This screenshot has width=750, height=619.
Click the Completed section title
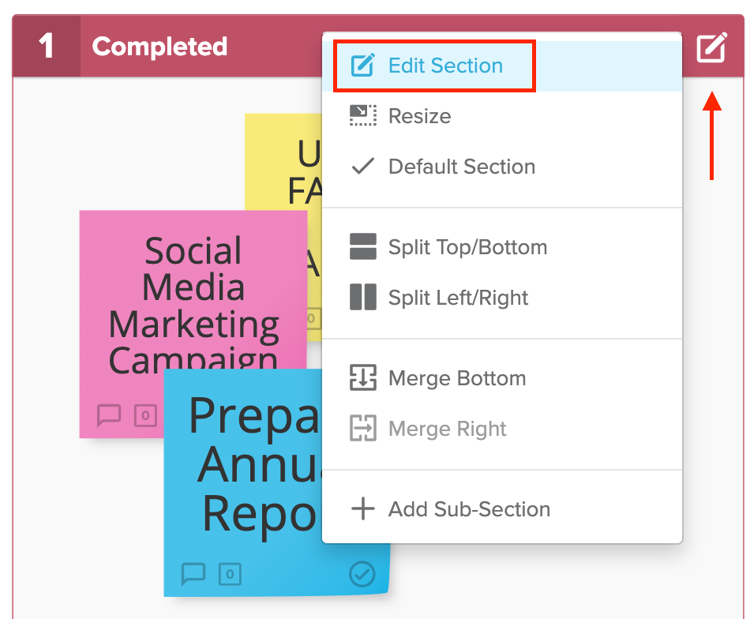tap(159, 47)
